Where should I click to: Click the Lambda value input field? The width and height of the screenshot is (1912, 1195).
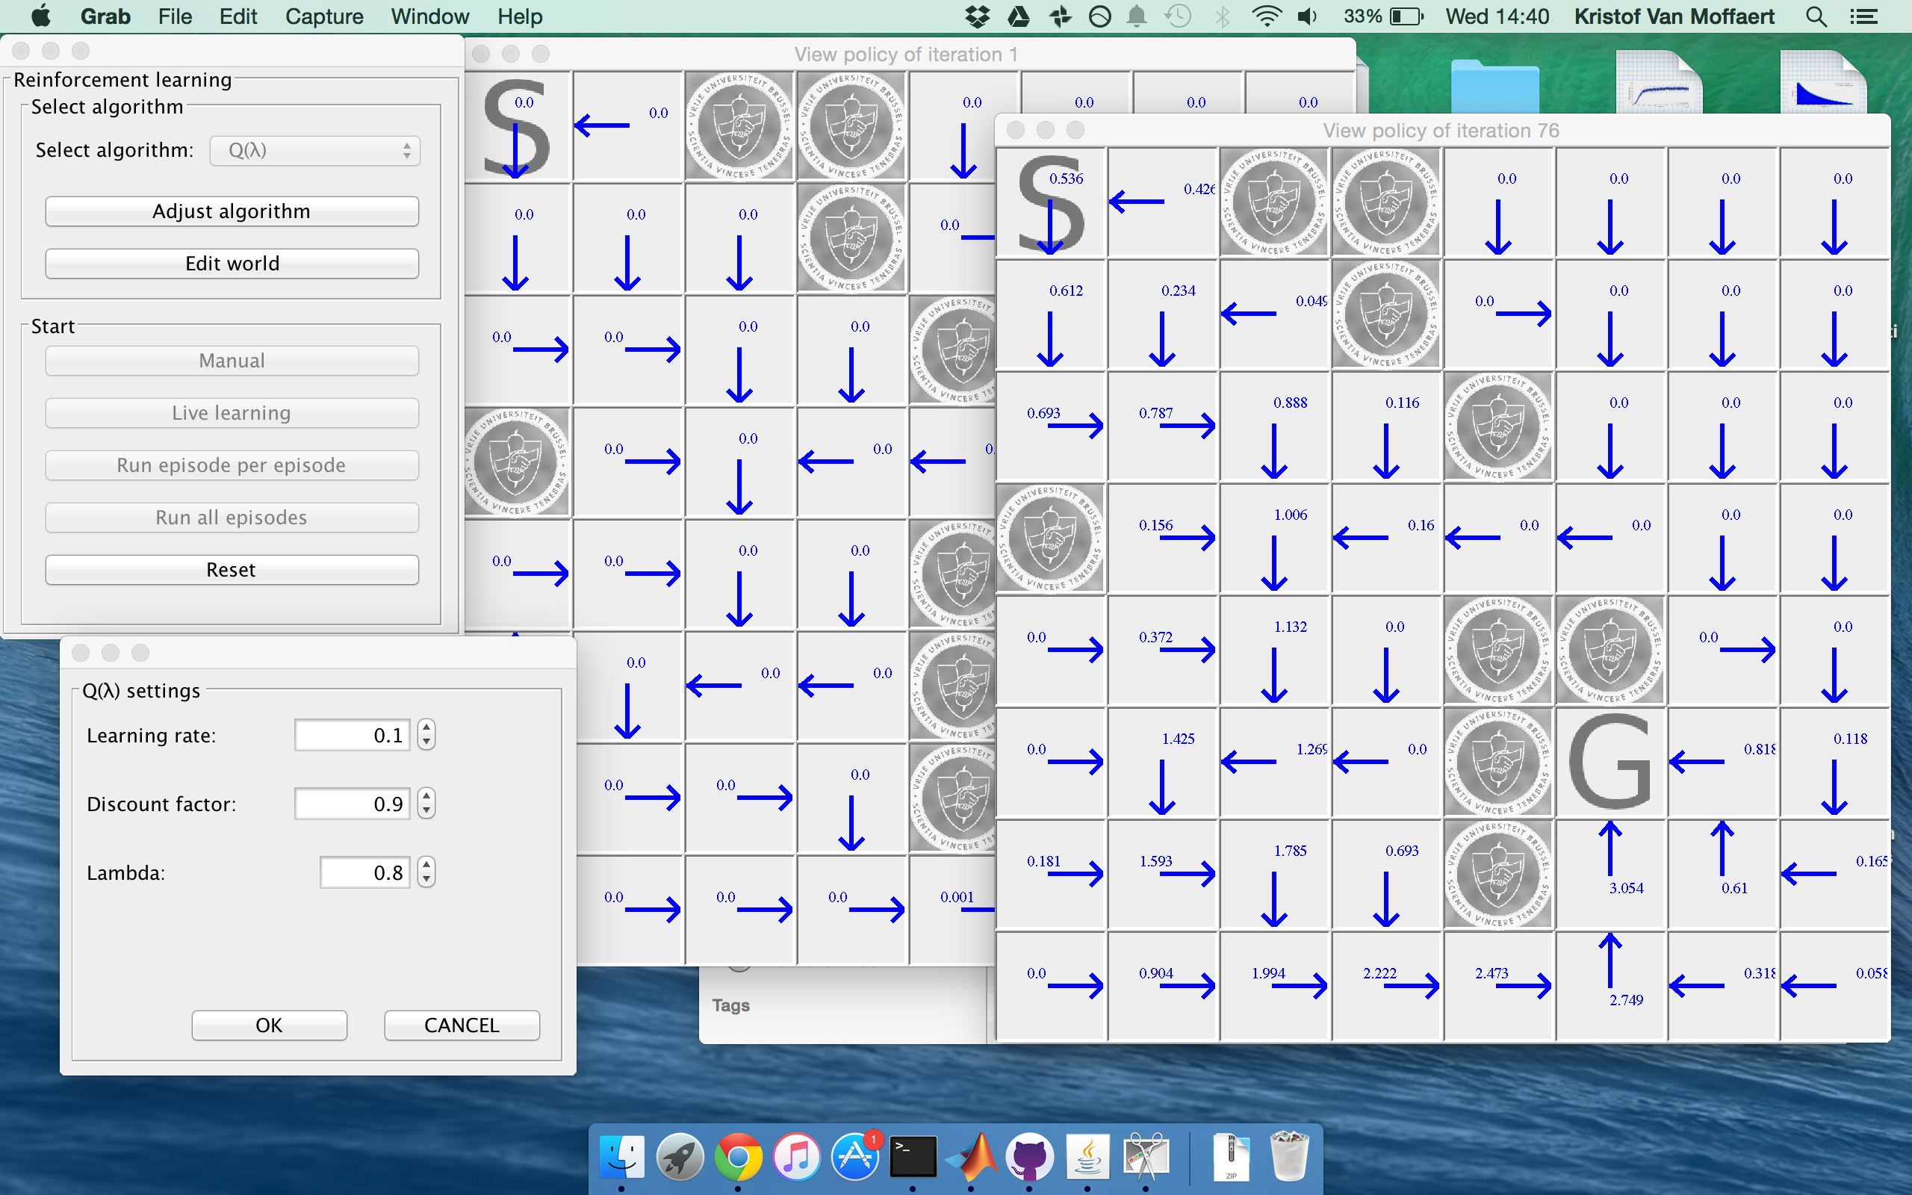point(365,872)
